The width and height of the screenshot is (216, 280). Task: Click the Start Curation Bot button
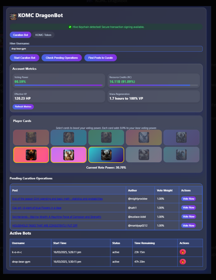click(25, 58)
